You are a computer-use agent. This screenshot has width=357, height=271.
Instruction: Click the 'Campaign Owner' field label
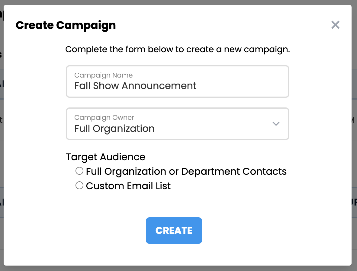click(104, 117)
